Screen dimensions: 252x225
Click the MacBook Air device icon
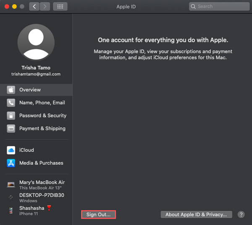11,185
